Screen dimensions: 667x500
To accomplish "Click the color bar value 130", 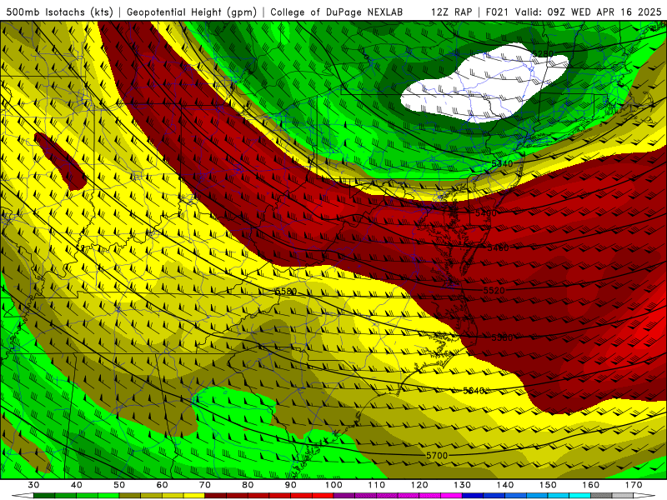I will point(462,485).
